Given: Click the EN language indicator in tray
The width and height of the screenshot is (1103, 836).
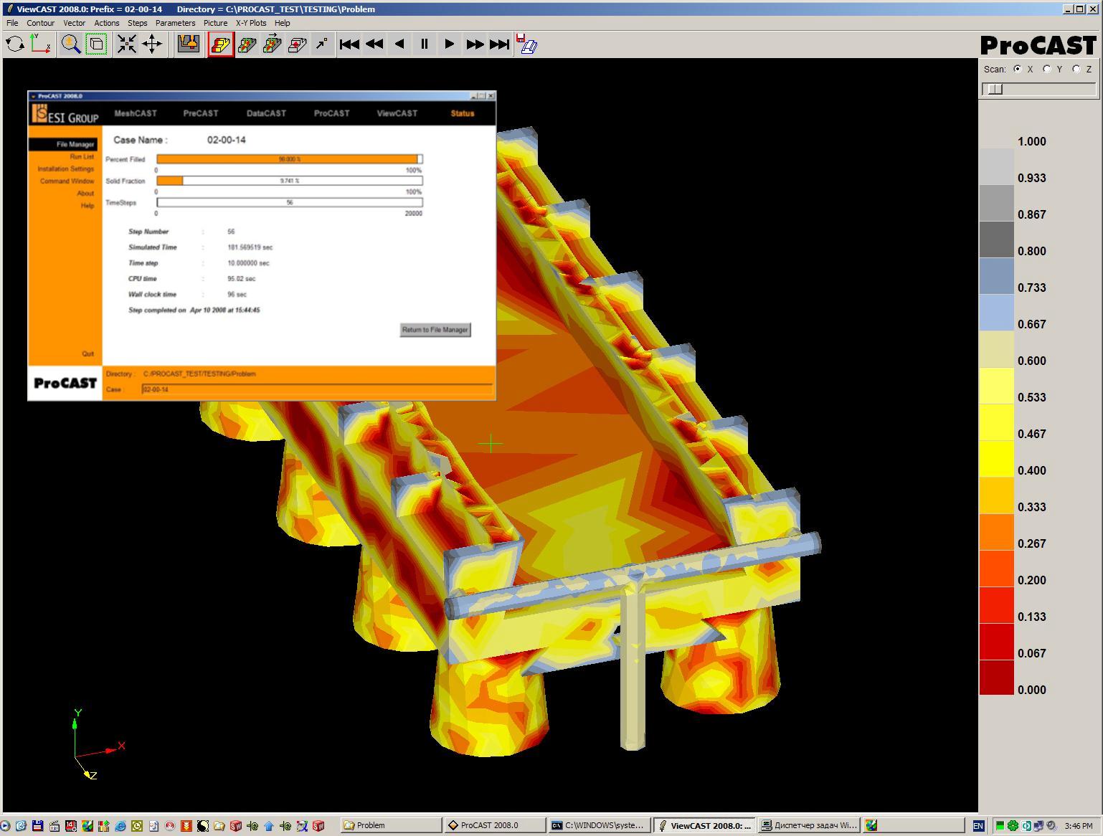Looking at the screenshot, I should click(979, 826).
